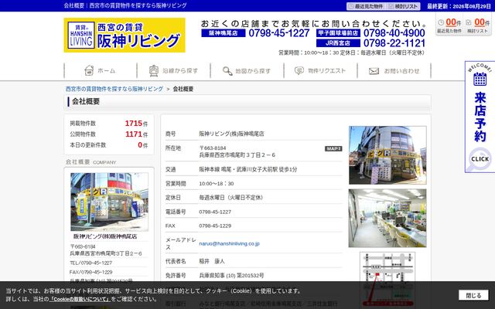Click the Hanshin Living logo banner
495x309 pixels.
click(125, 35)
